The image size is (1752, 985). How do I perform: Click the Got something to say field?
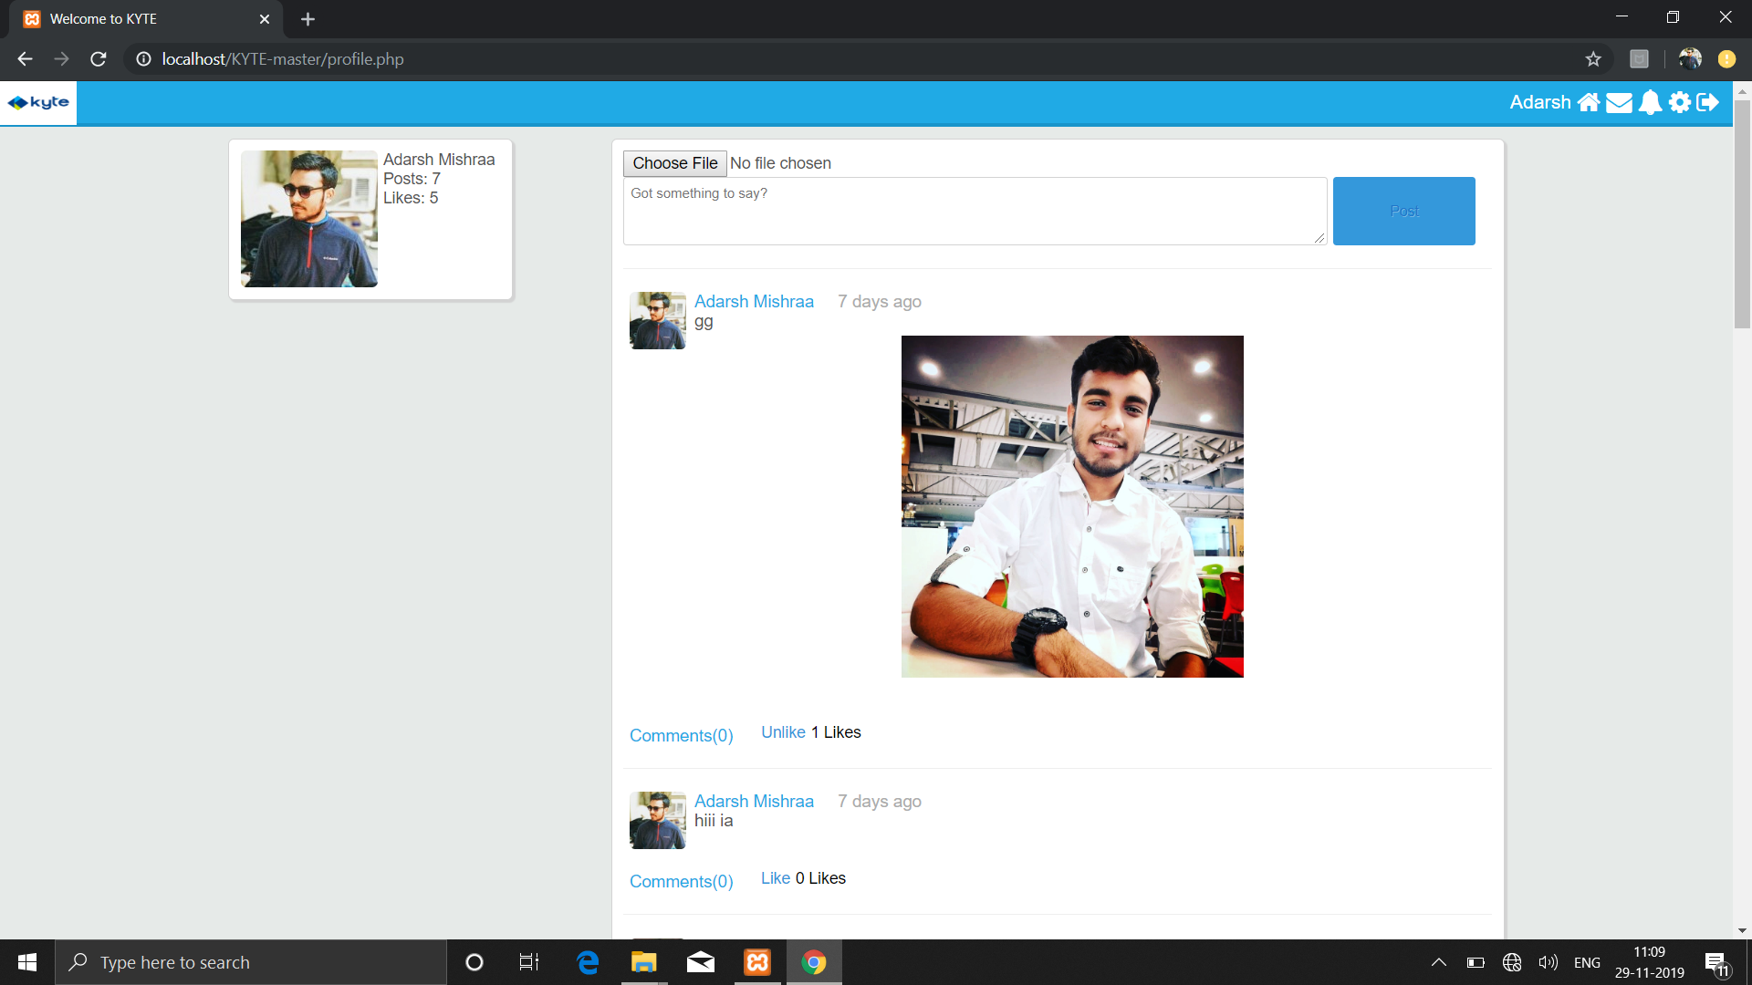tap(974, 211)
